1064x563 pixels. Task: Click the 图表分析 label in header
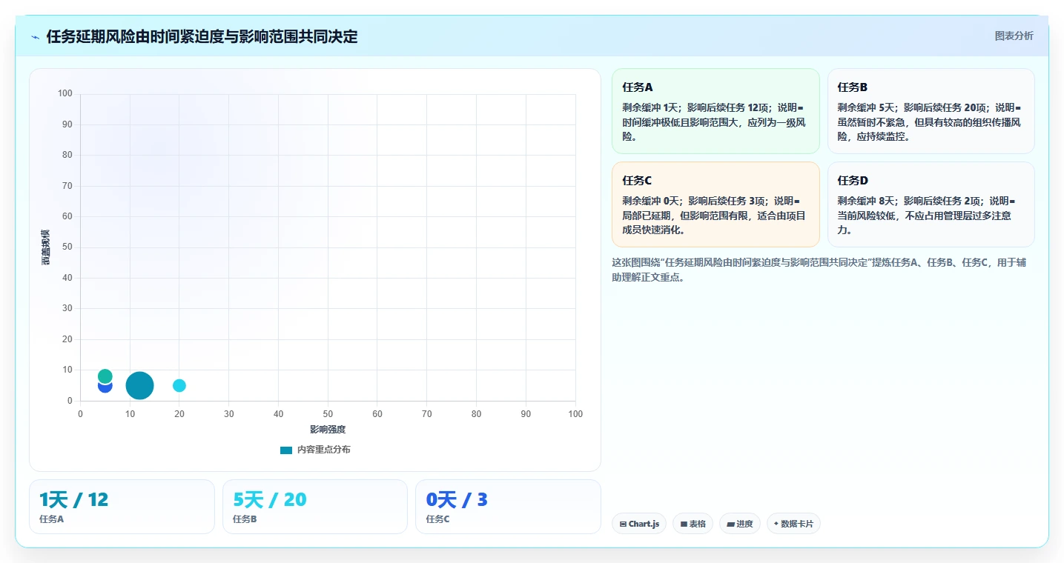[1014, 36]
